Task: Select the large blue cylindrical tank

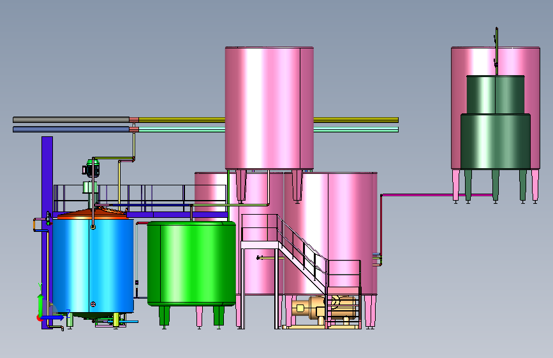Action: 93,266
